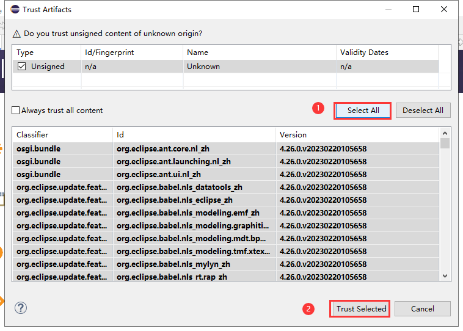Select row org.eclipse.ant.core.nl_zh

tap(226, 148)
